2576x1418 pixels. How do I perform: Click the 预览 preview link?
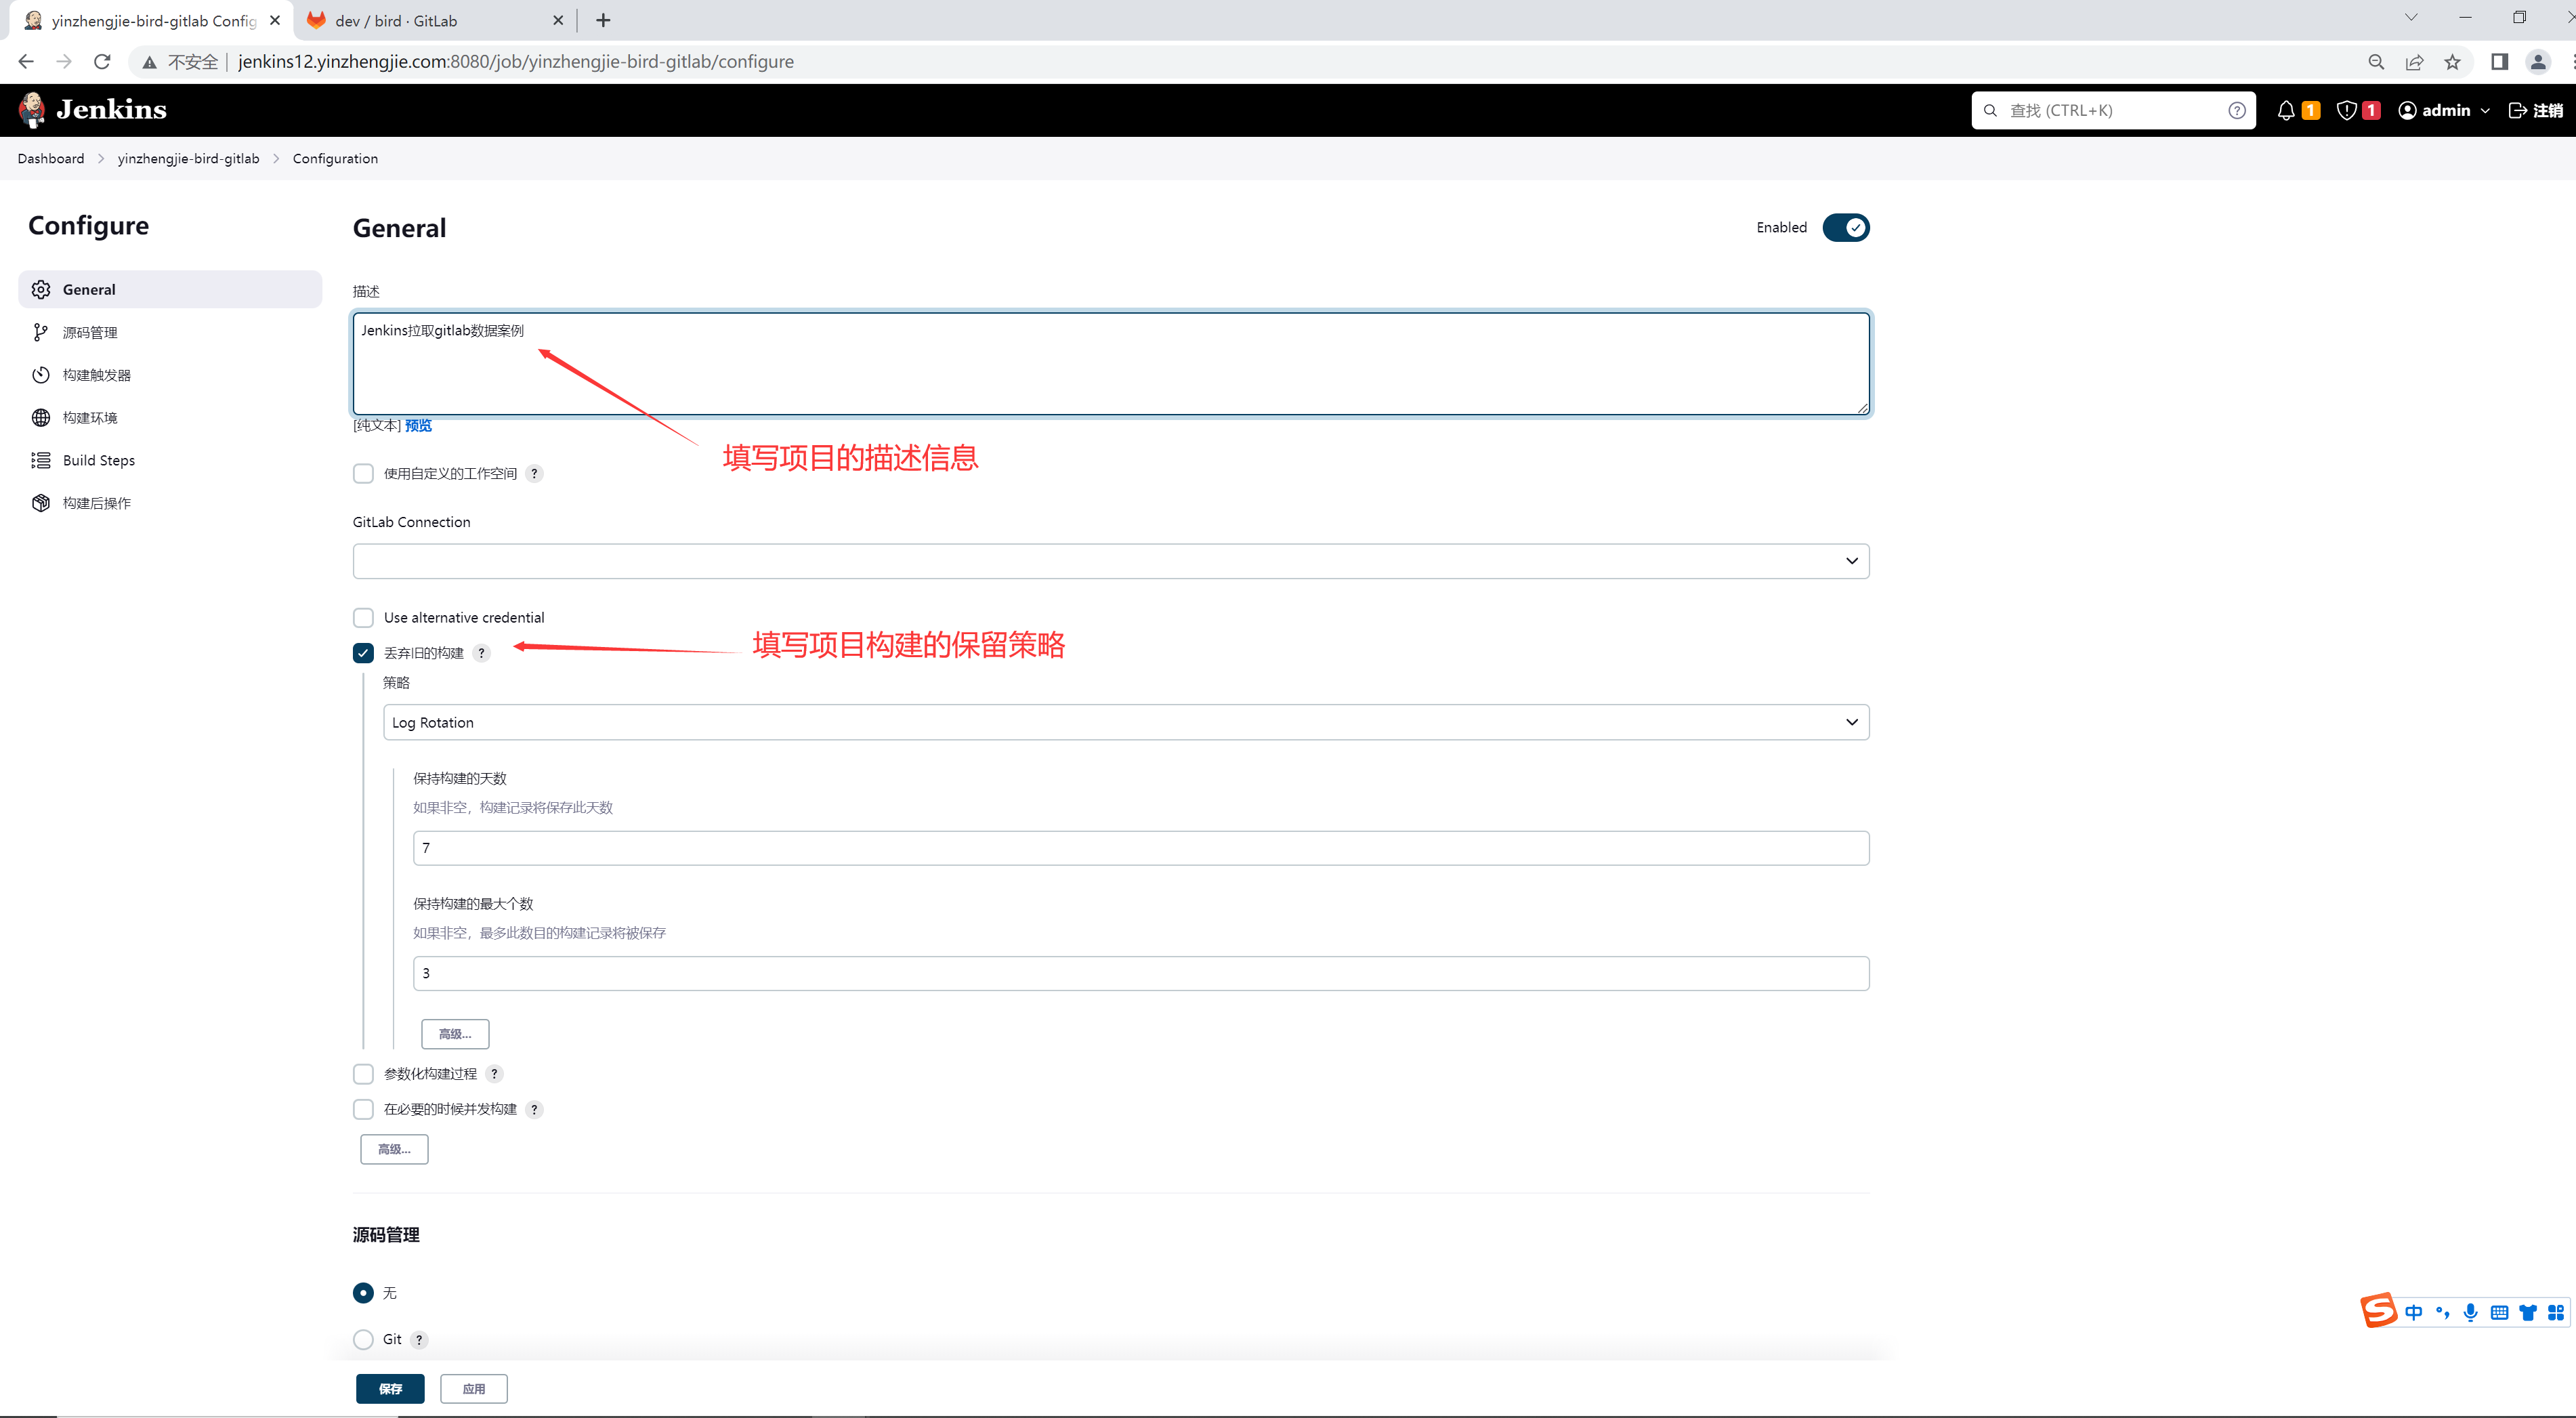click(418, 426)
